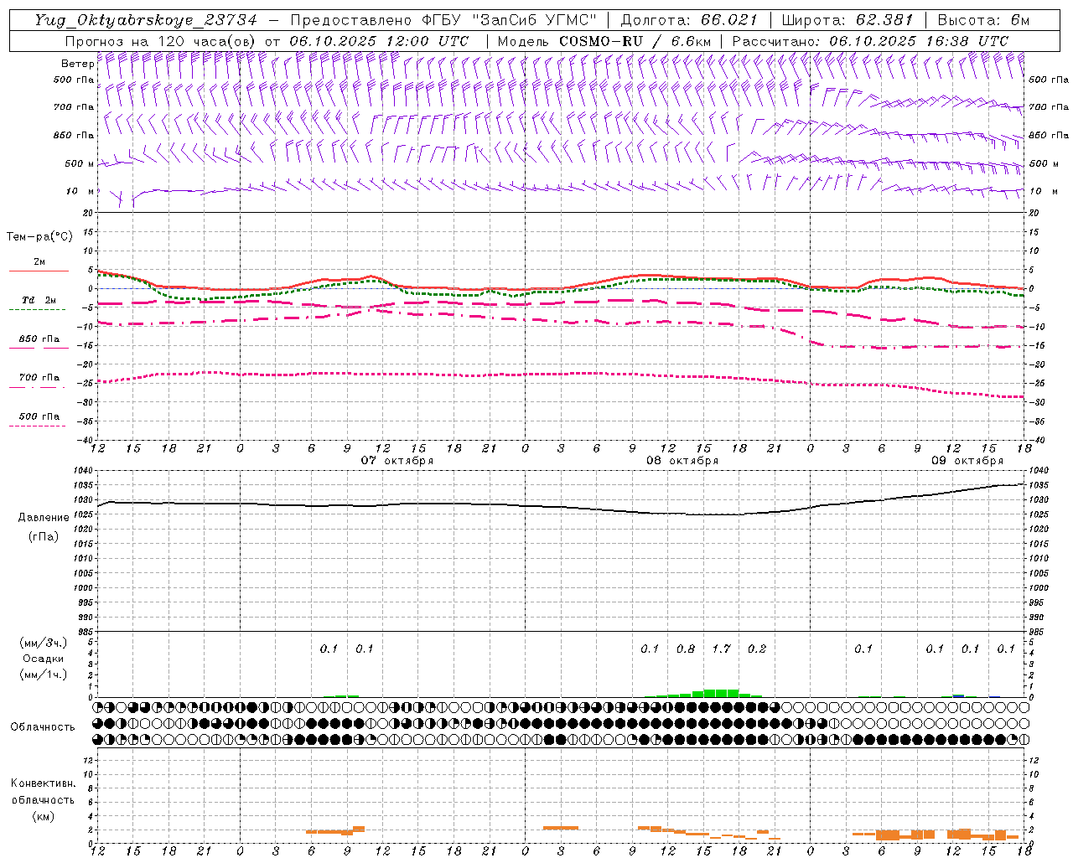Click the forecast start time 12:00 UTC
The image size is (1073, 858).
427,41
